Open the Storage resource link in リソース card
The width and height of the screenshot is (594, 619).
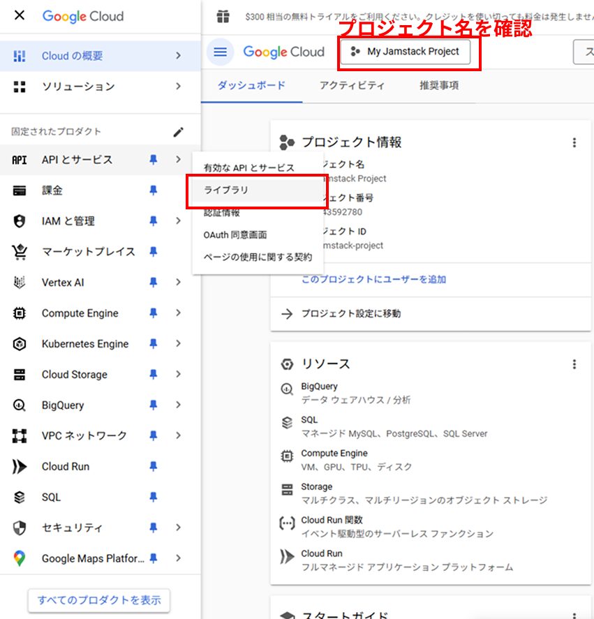[317, 486]
